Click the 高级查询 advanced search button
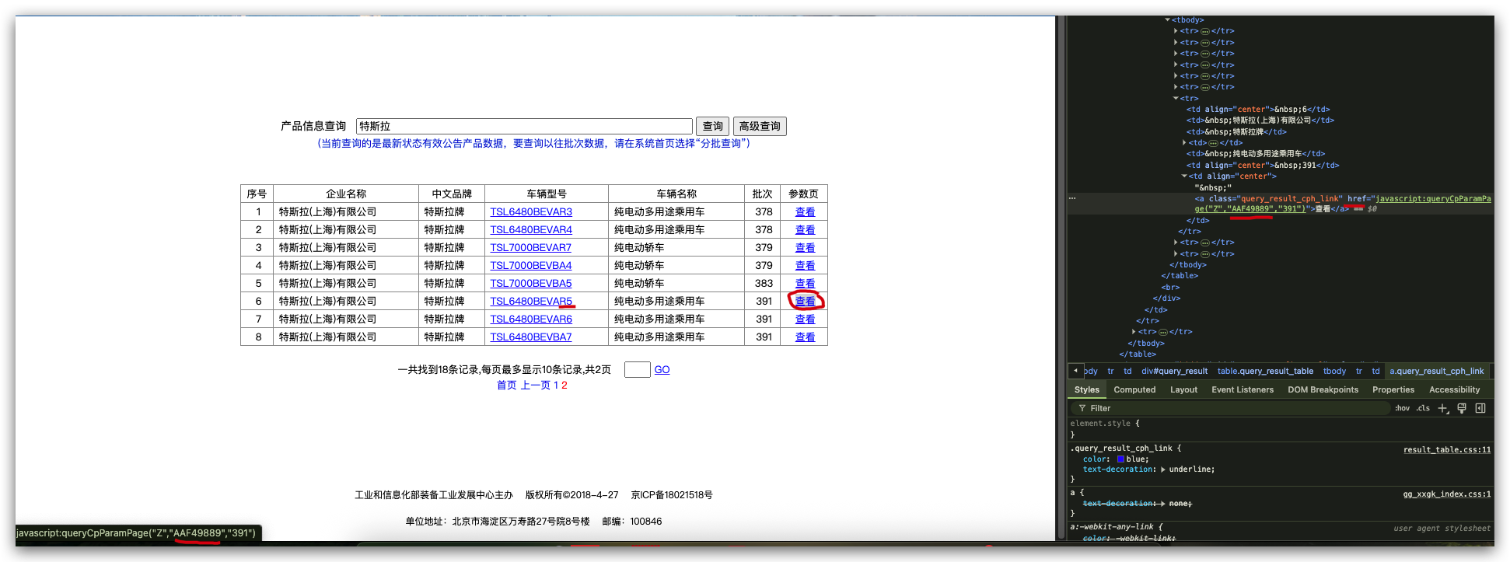The width and height of the screenshot is (1510, 562). [x=760, y=126]
